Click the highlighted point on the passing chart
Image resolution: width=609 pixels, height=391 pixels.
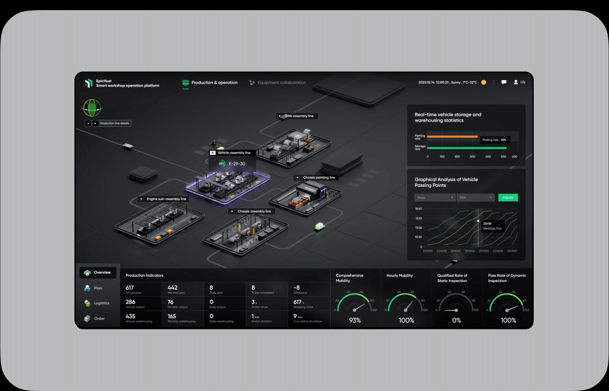(478, 221)
